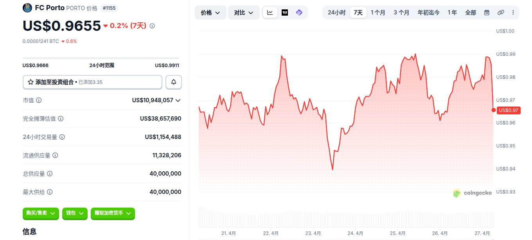Switch to the TradingView chart icon
This screenshot has width=532, height=240.
tap(285, 12)
